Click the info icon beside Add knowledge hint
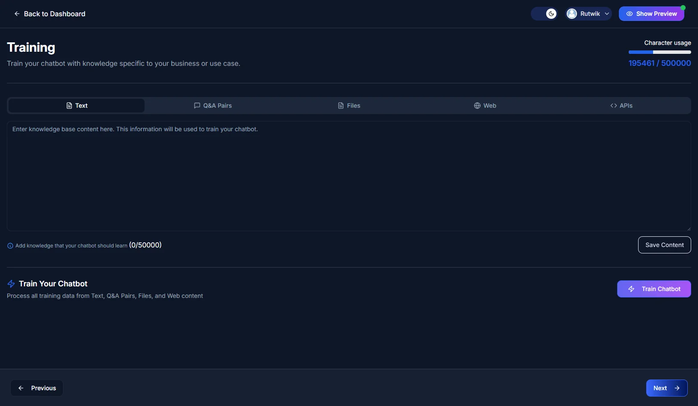698x406 pixels. [x=10, y=246]
